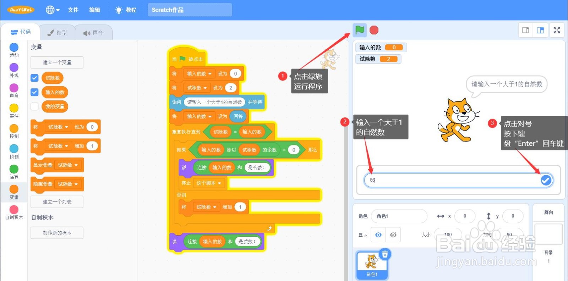Screen dimensions: 568x281
Task: Click the 是合数! text field
Action: coord(256,167)
